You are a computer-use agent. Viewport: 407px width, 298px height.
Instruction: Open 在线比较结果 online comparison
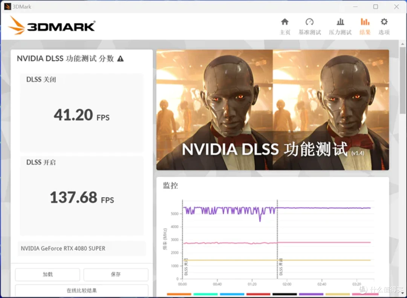click(x=82, y=290)
